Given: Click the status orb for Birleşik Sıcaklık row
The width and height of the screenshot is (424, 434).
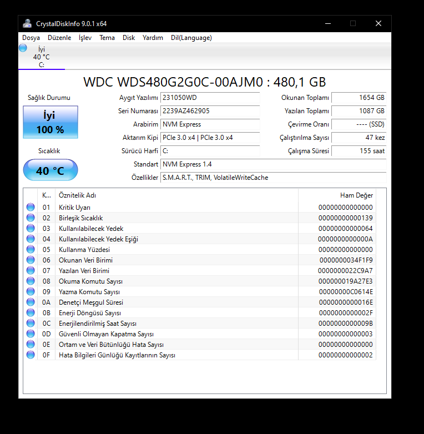Looking at the screenshot, I should click(31, 218).
